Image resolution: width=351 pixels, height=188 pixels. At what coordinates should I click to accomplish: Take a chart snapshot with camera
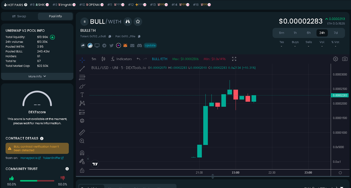click(x=345, y=59)
